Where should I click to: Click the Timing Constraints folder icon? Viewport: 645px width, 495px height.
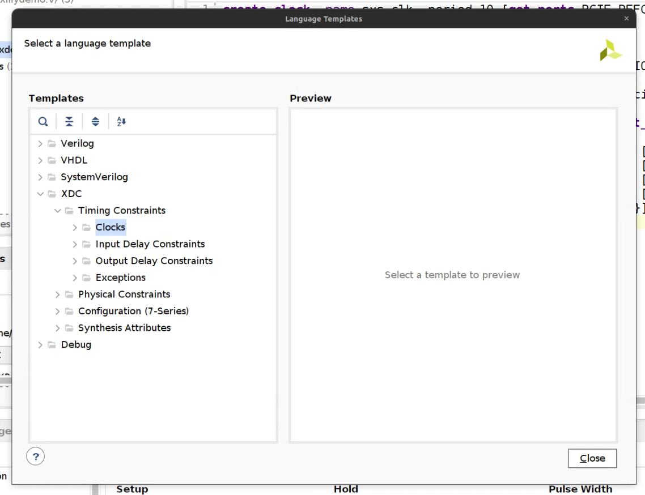click(x=69, y=211)
